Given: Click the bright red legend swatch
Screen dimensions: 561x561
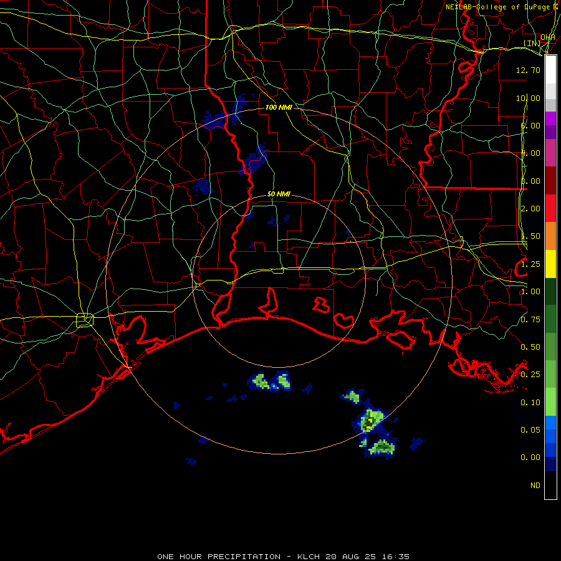Looking at the screenshot, I should pos(550,209).
